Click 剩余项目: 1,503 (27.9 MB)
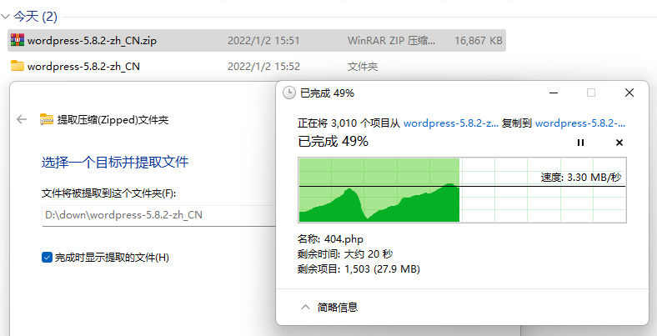 359,268
